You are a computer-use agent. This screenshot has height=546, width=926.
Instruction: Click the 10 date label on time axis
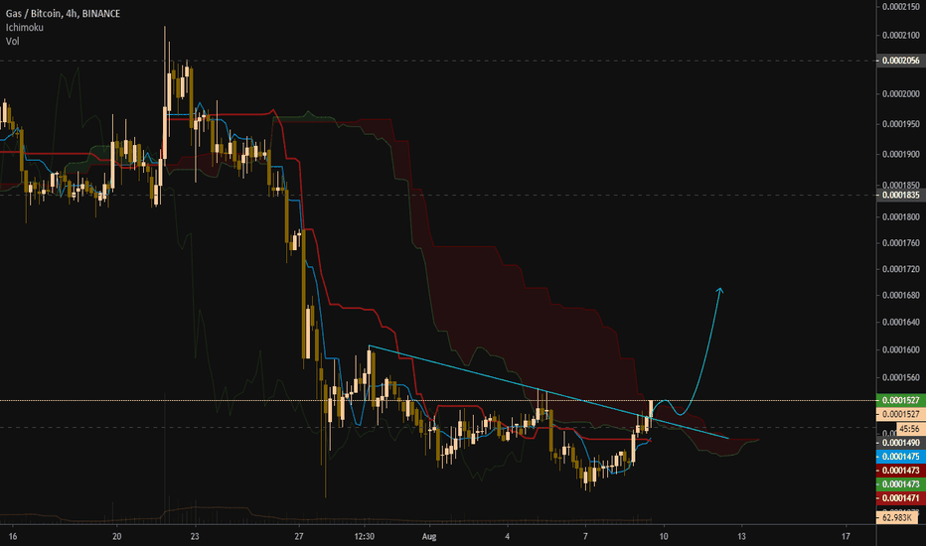click(664, 536)
